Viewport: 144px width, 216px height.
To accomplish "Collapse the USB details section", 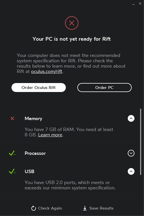I will coord(131,171).
